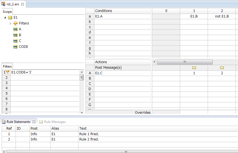Select rule column 1 header
This screenshot has width=238, height=153.
pyautogui.click(x=194, y=11)
